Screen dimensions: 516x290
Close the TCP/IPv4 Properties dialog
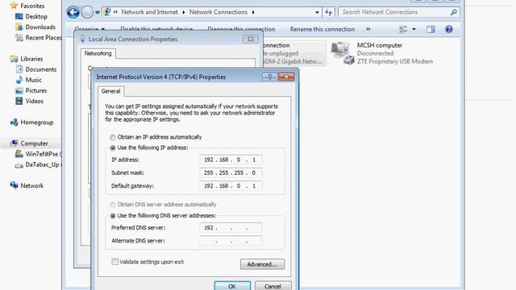click(x=286, y=77)
